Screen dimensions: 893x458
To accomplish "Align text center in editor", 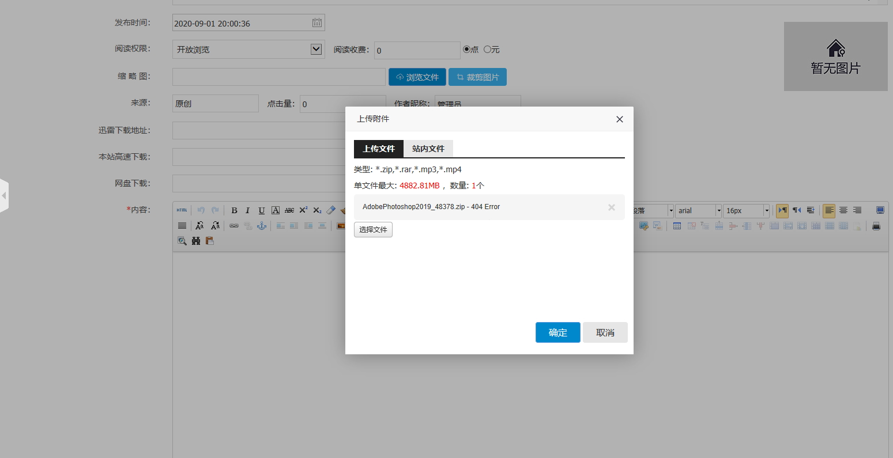I will pyautogui.click(x=843, y=210).
